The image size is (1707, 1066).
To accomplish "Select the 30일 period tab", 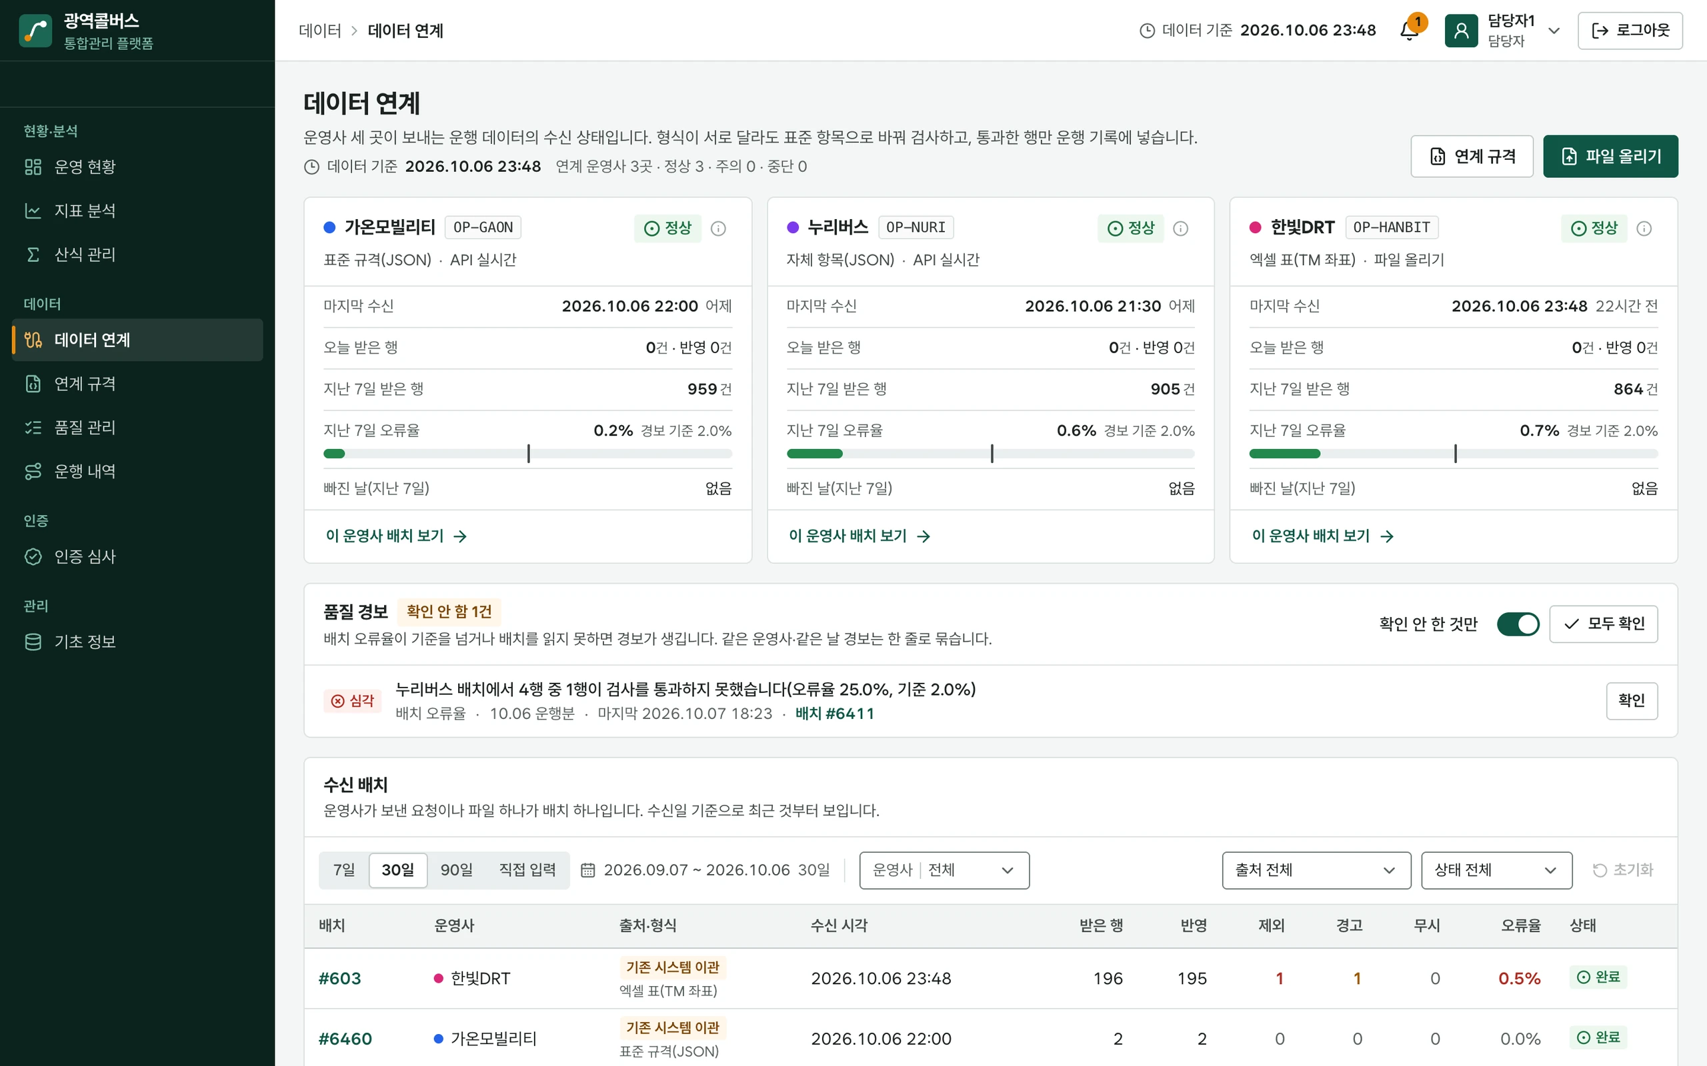I will (398, 870).
